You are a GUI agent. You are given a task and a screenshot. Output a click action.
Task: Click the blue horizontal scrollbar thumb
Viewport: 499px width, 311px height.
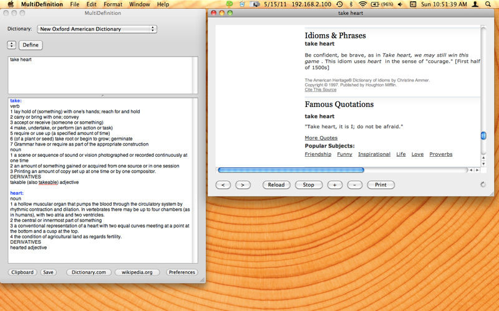pos(291,170)
